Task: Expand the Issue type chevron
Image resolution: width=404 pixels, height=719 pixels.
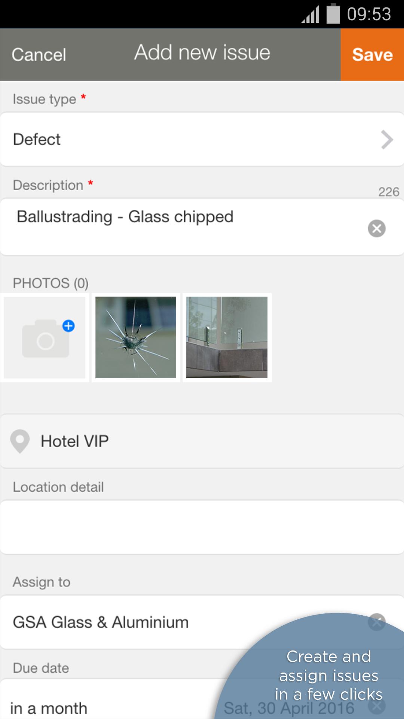Action: click(x=387, y=140)
